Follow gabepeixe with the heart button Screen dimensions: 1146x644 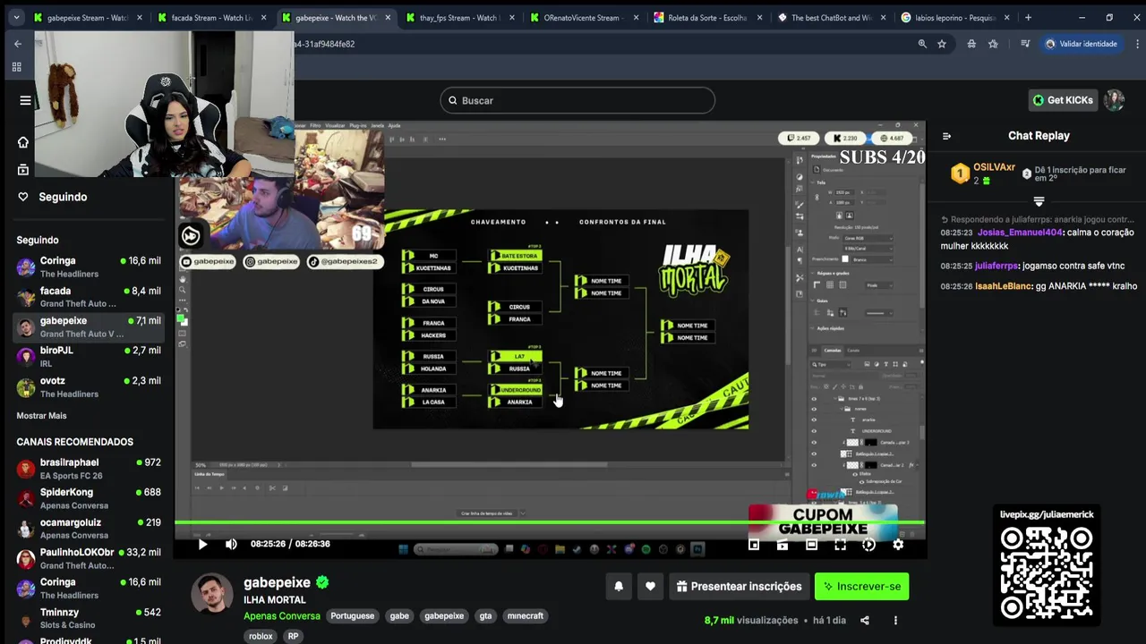(650, 587)
